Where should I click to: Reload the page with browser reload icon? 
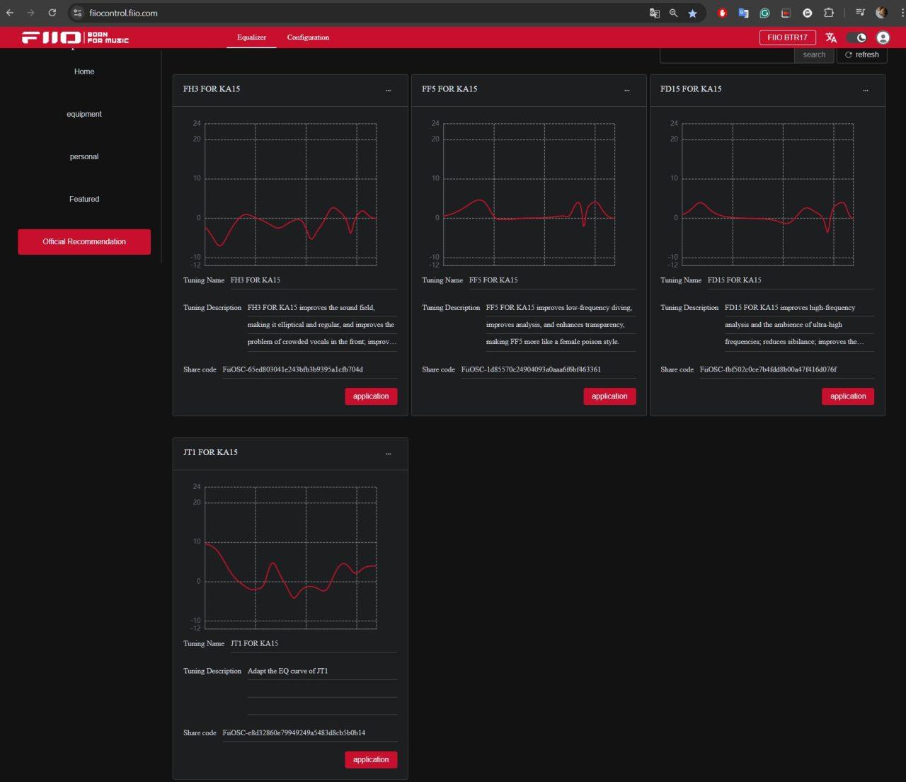click(x=52, y=13)
